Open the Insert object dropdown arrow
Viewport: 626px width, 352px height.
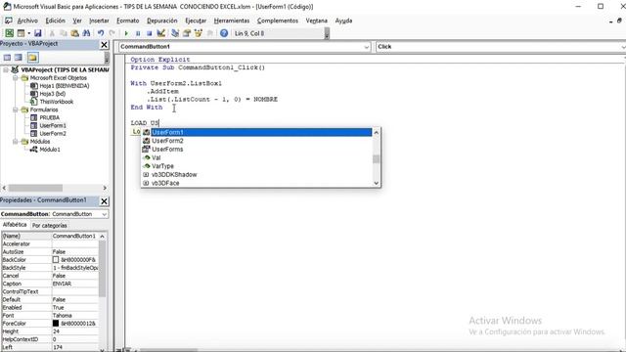[x=28, y=33]
